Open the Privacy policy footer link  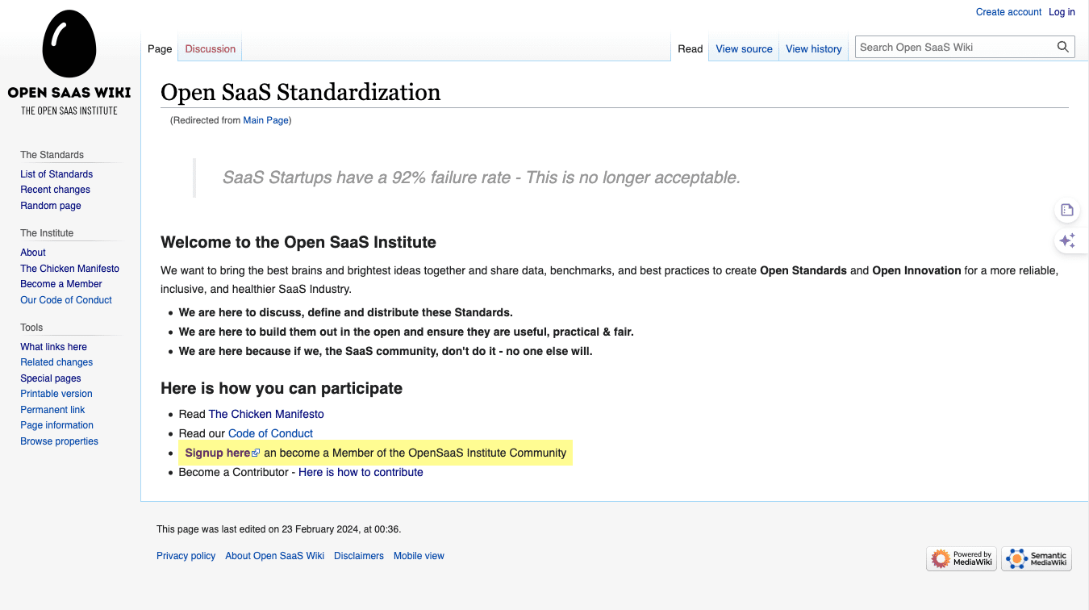pyautogui.click(x=186, y=556)
